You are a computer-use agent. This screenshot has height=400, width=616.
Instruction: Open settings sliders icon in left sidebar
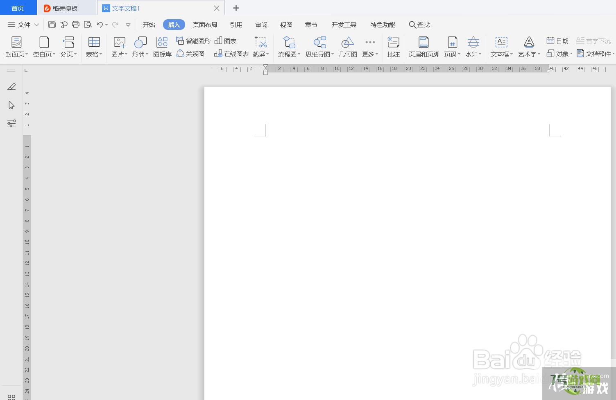(x=11, y=123)
